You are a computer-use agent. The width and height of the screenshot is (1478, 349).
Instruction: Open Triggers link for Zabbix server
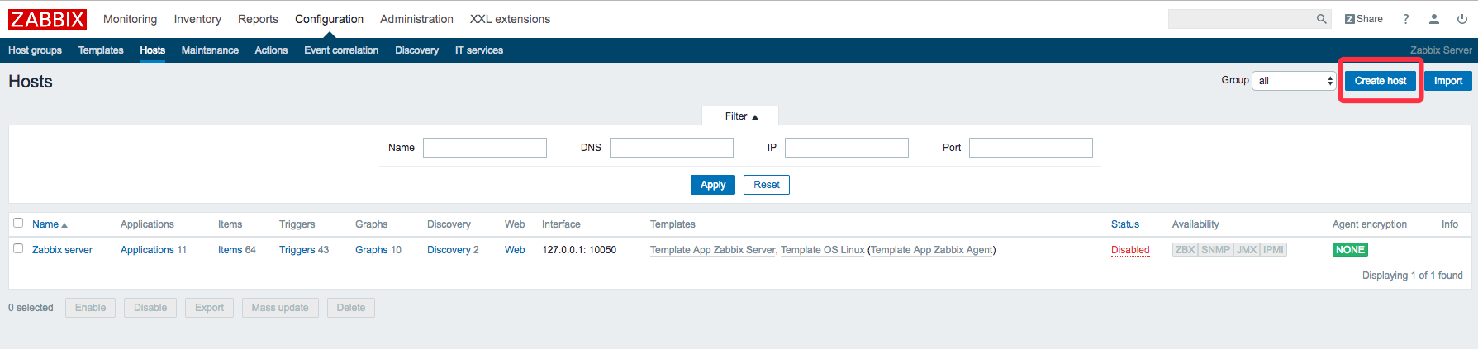tap(297, 250)
